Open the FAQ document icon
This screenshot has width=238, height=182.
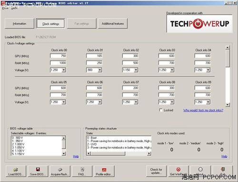[82, 170]
